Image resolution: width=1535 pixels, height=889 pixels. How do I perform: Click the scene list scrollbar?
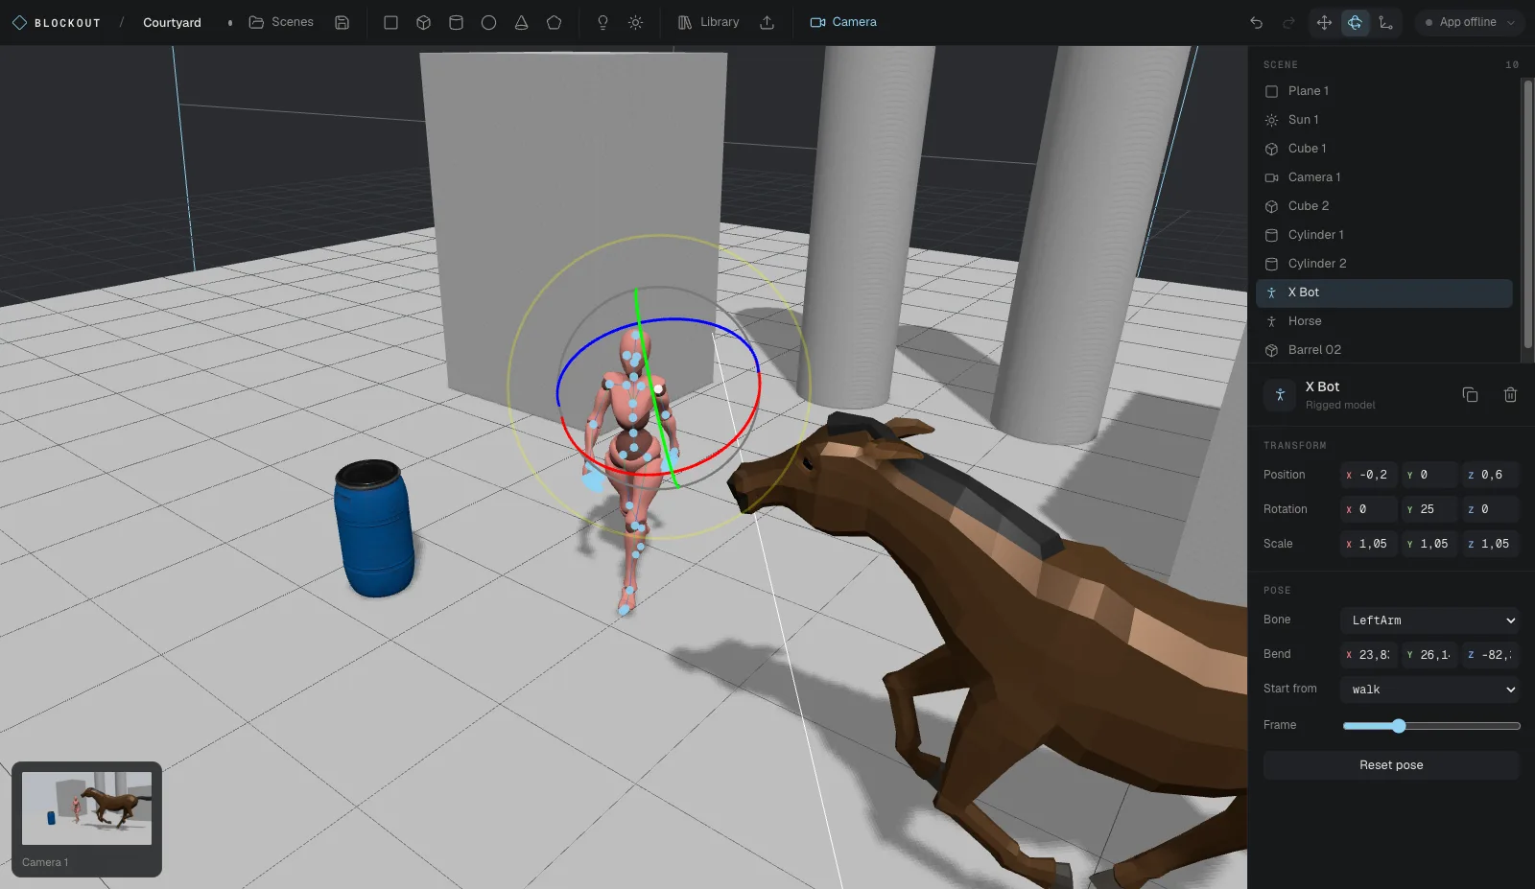(x=1527, y=214)
